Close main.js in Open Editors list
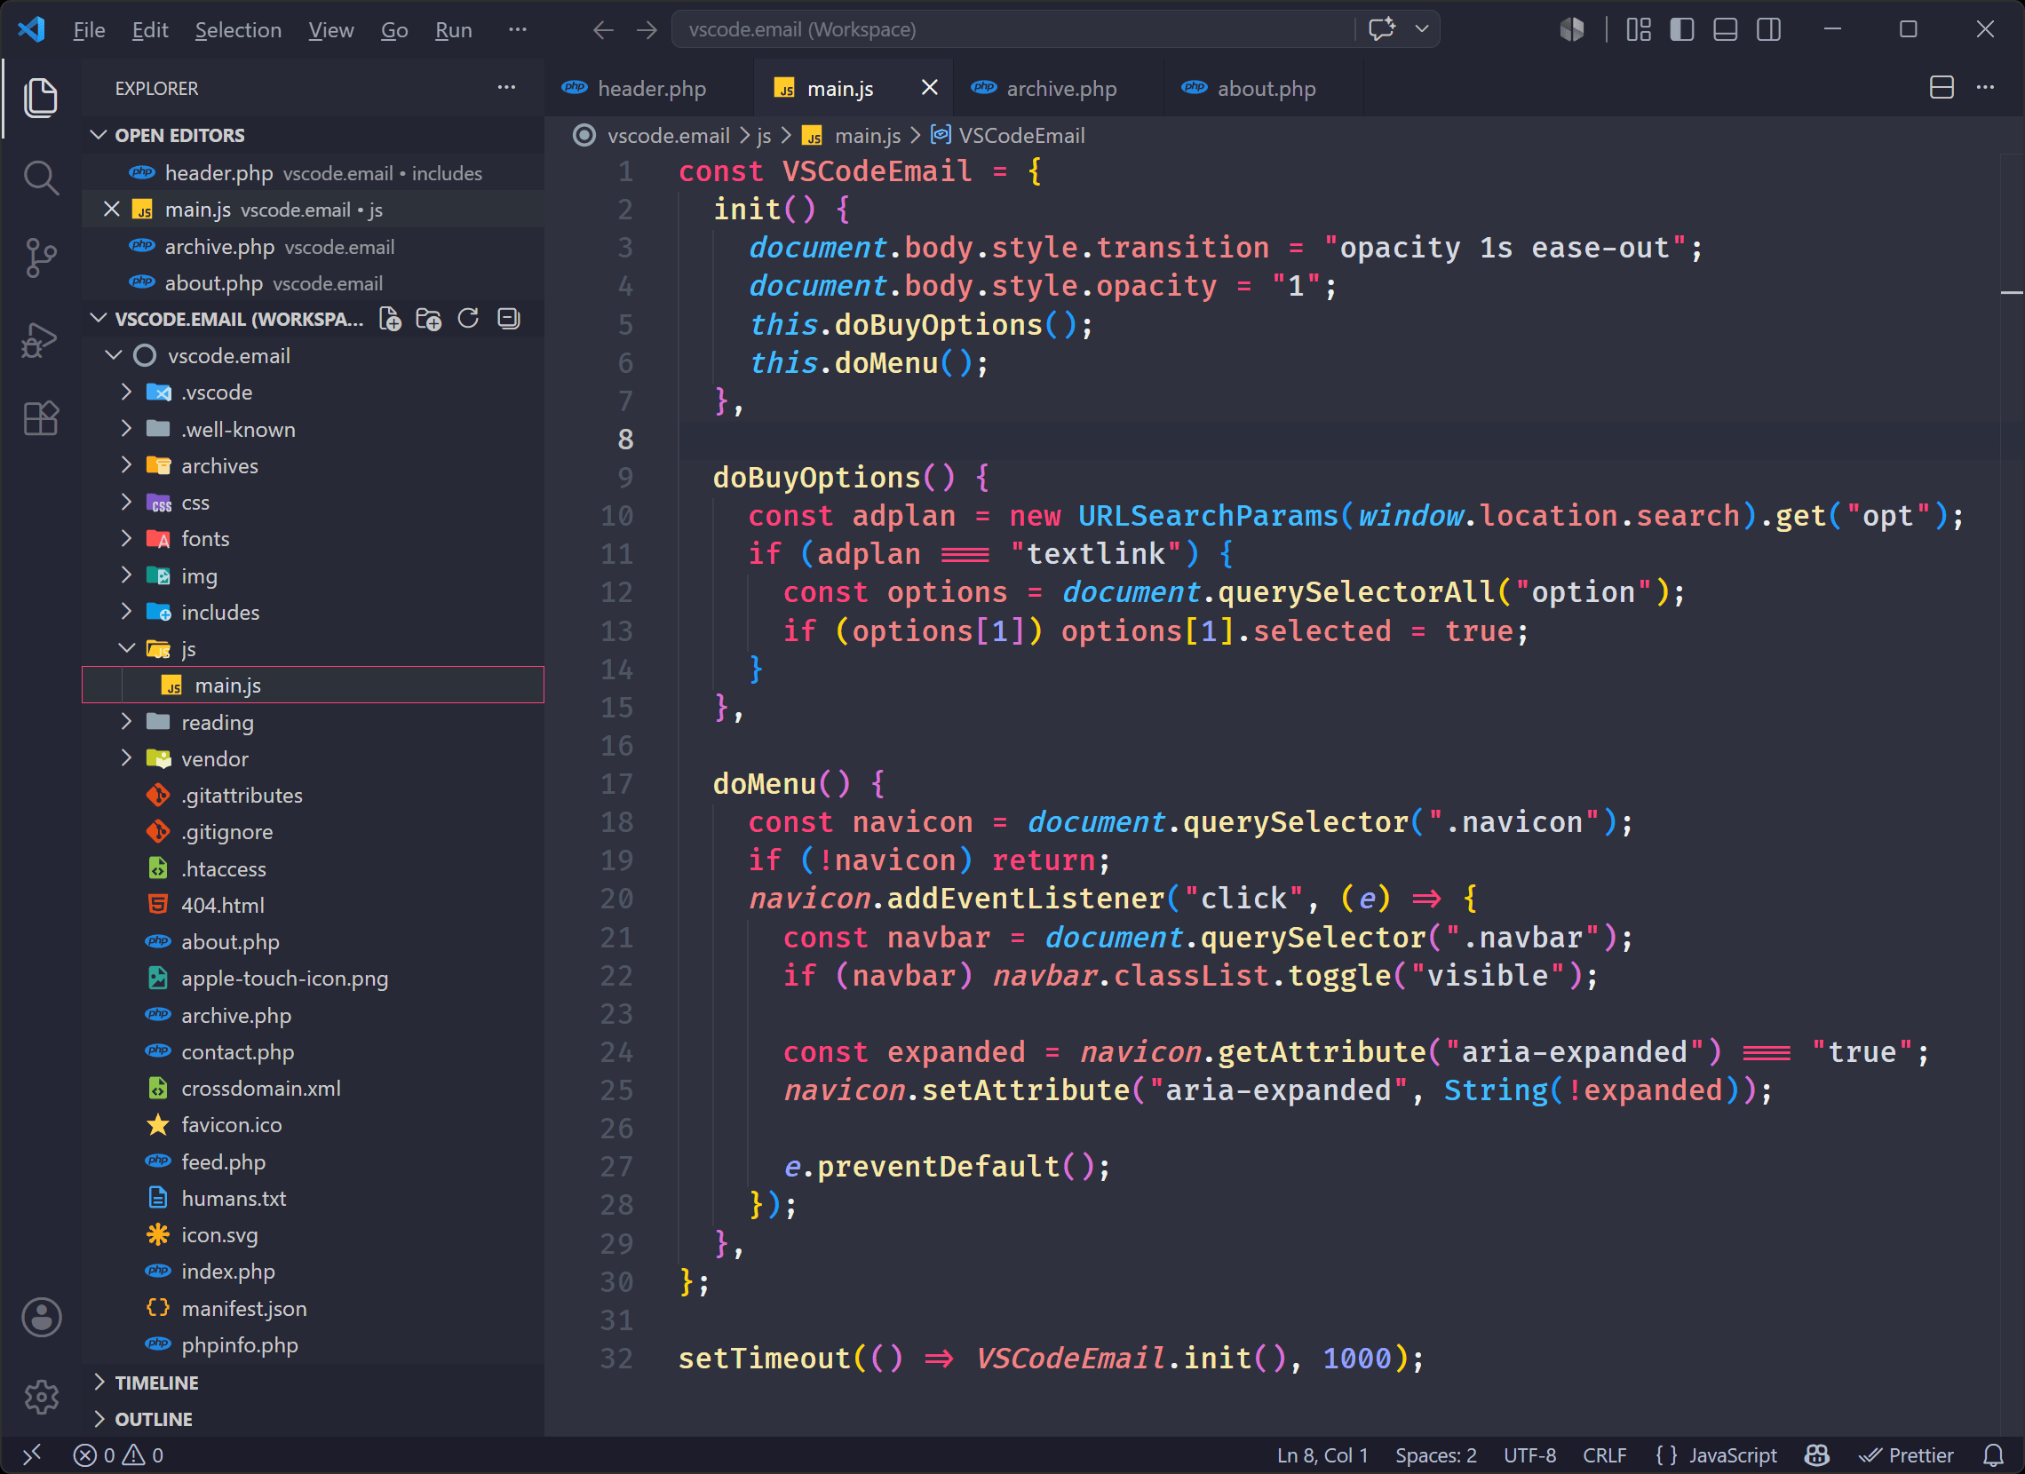The height and width of the screenshot is (1474, 2025). click(x=112, y=209)
